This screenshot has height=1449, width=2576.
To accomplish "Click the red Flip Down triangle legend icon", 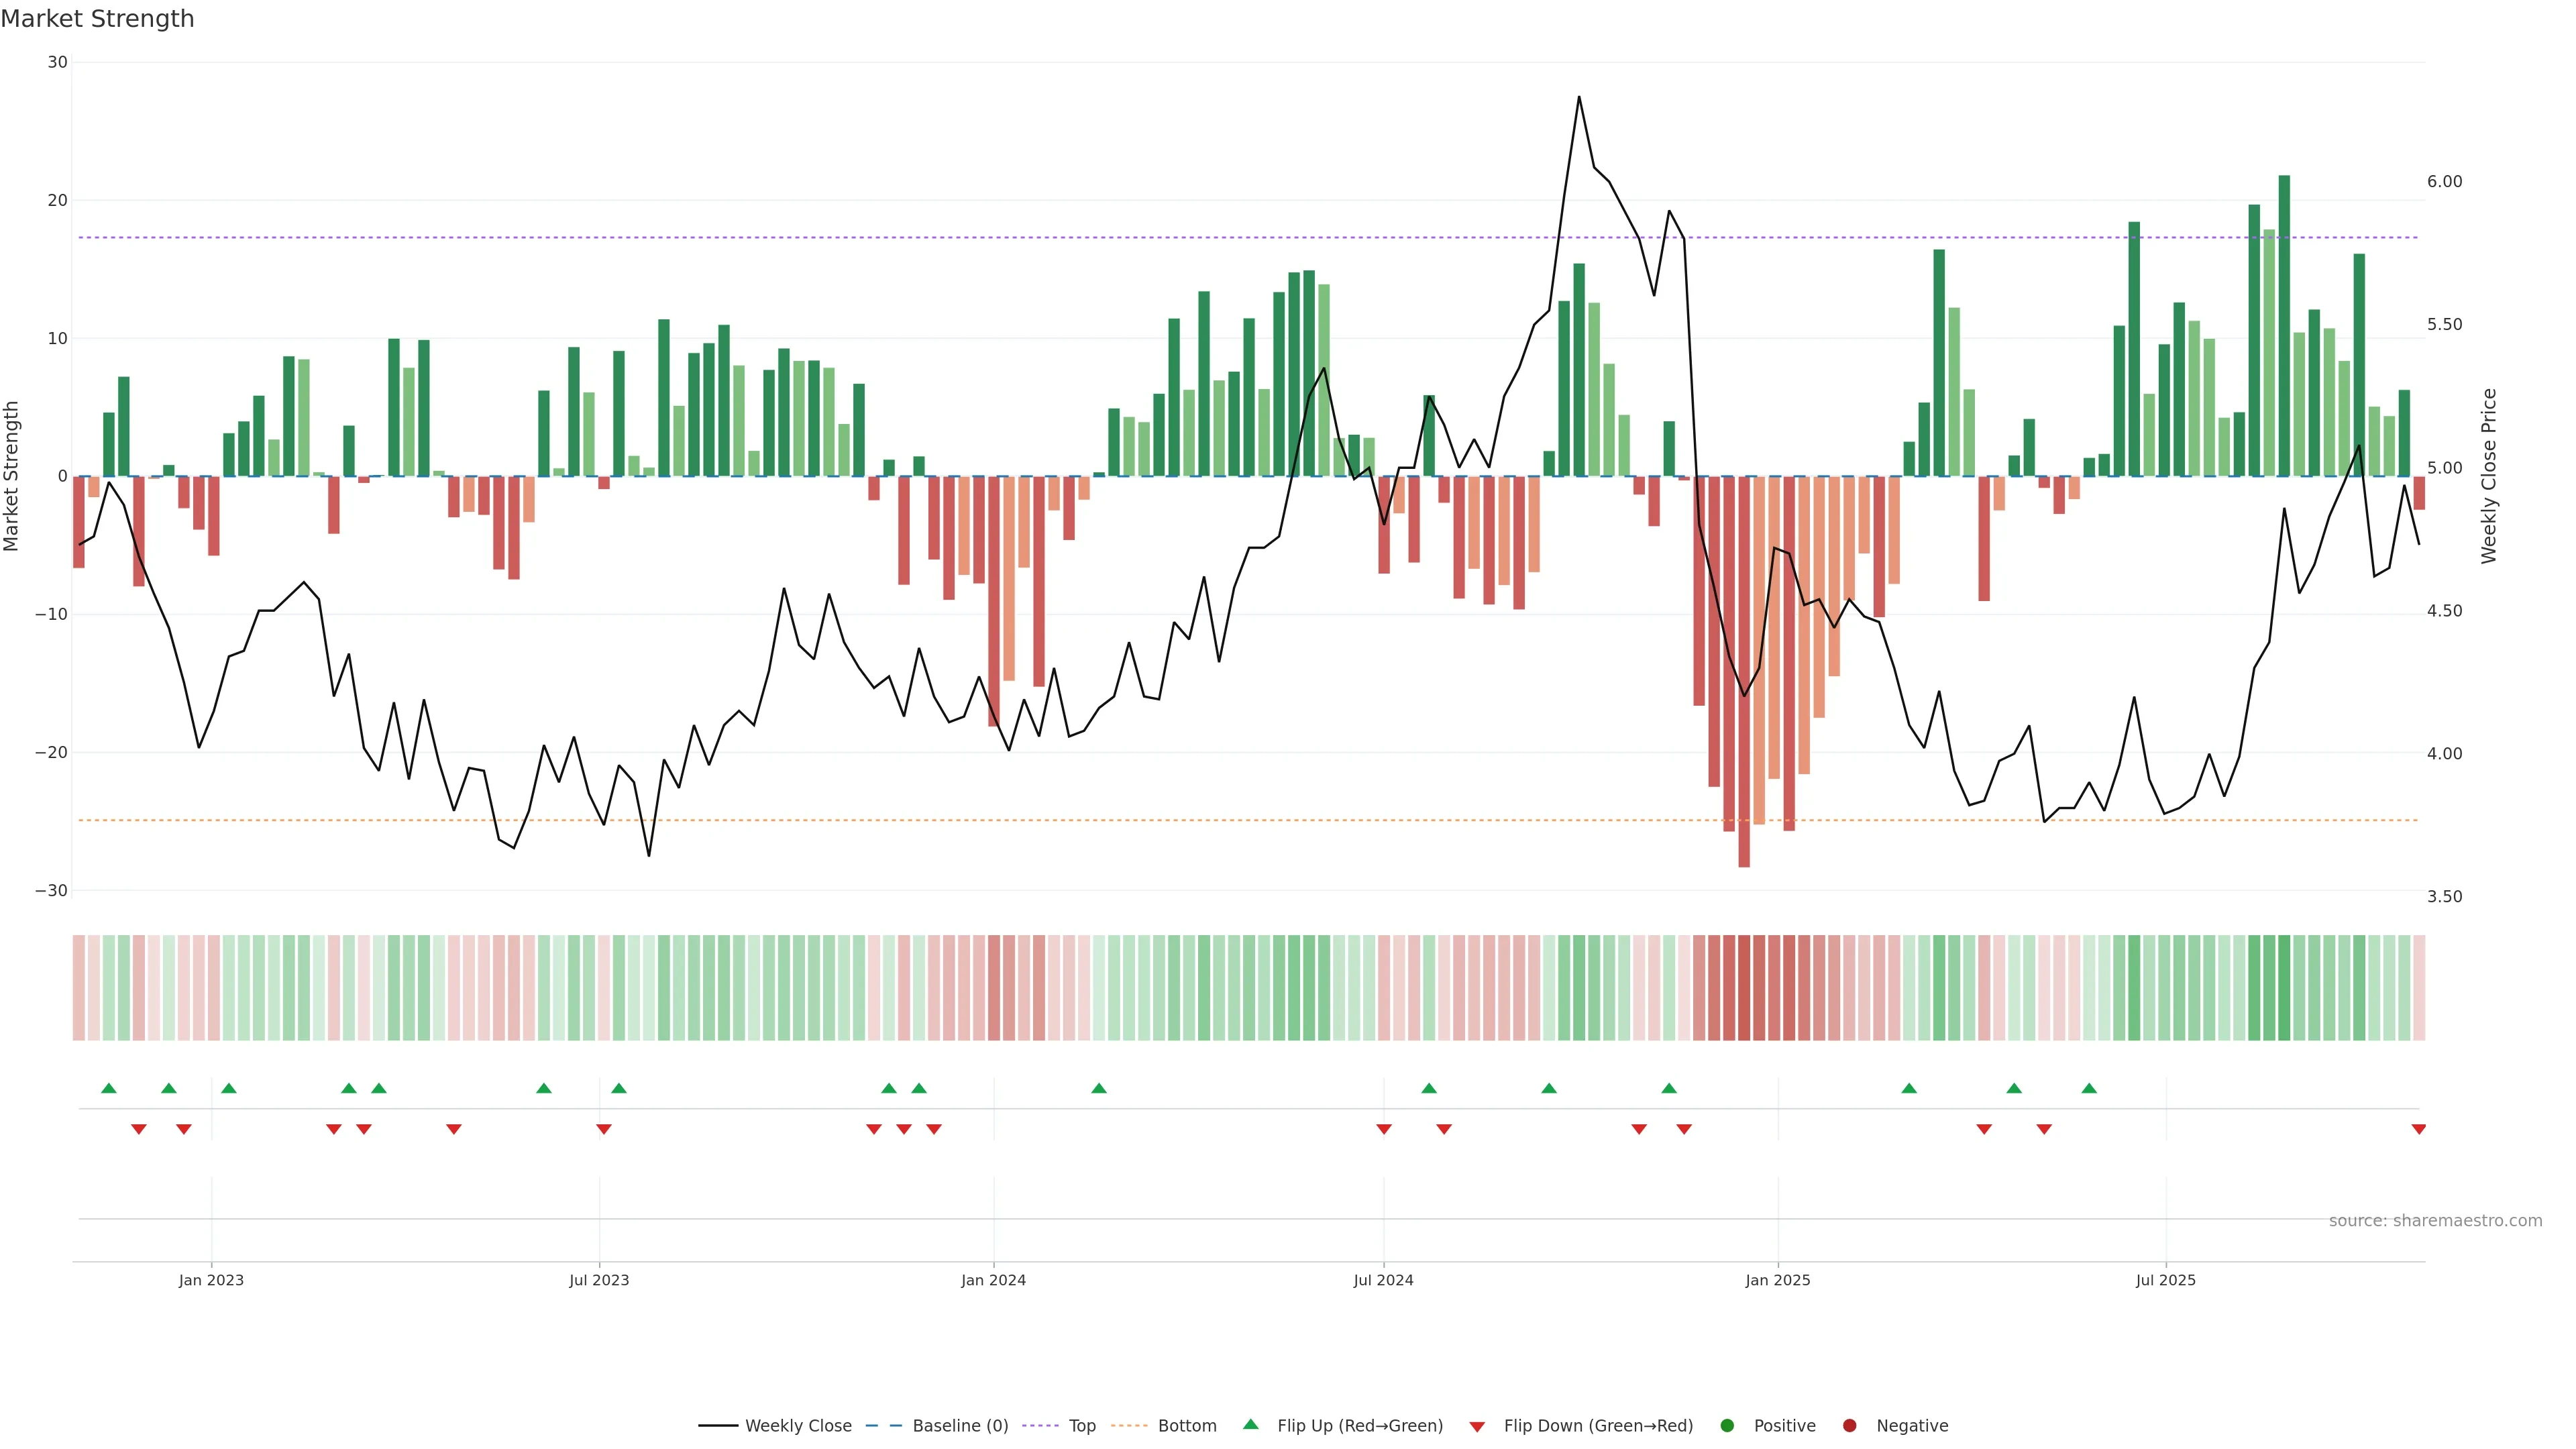I will coord(1477,1426).
